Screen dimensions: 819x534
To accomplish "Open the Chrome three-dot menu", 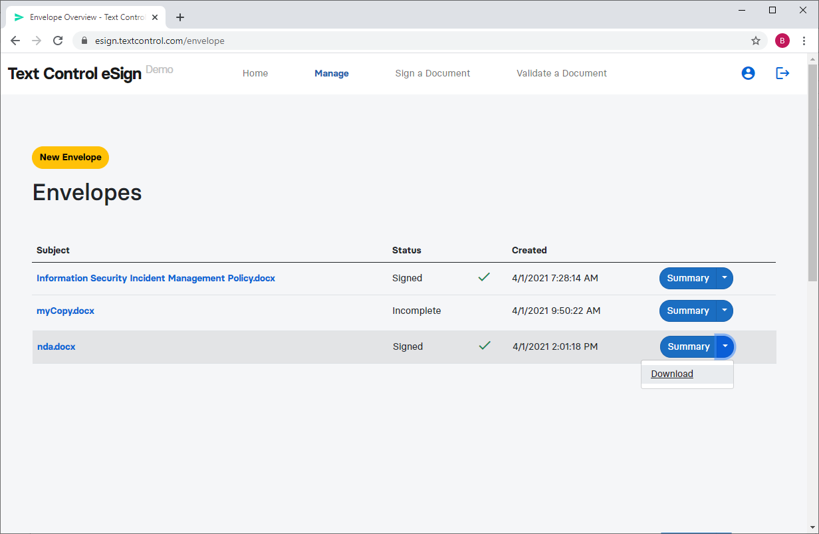I will click(804, 41).
